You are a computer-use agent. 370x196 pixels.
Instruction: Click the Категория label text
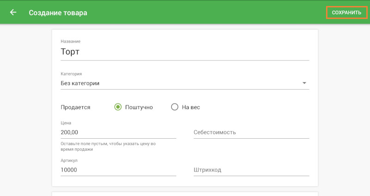pos(71,73)
